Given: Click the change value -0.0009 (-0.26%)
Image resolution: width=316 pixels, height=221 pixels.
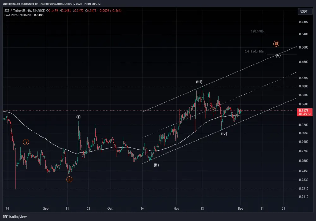Looking at the screenshot, I should [110, 11].
